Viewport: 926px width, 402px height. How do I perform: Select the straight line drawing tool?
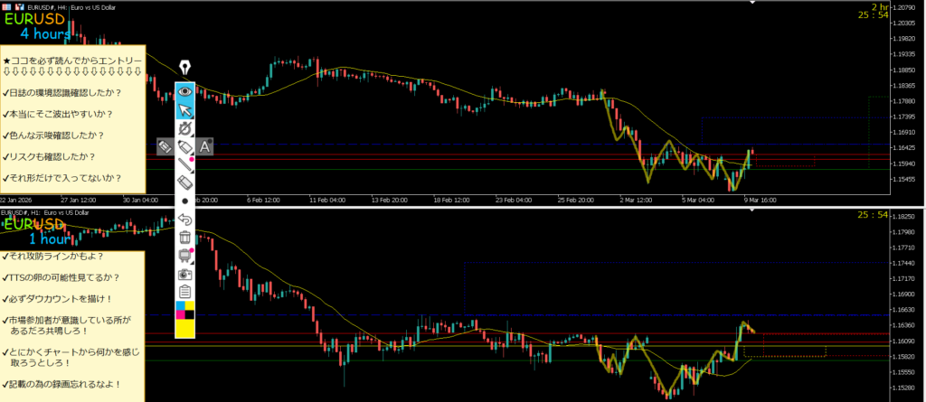coord(185,164)
